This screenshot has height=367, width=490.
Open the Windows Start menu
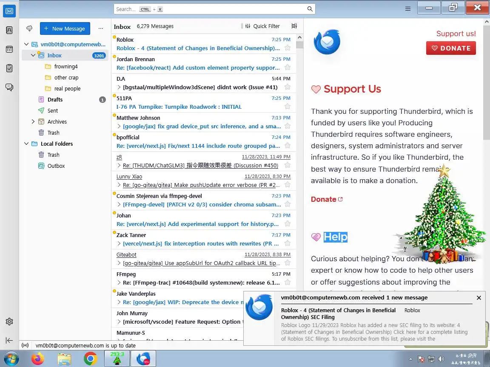[11, 359]
